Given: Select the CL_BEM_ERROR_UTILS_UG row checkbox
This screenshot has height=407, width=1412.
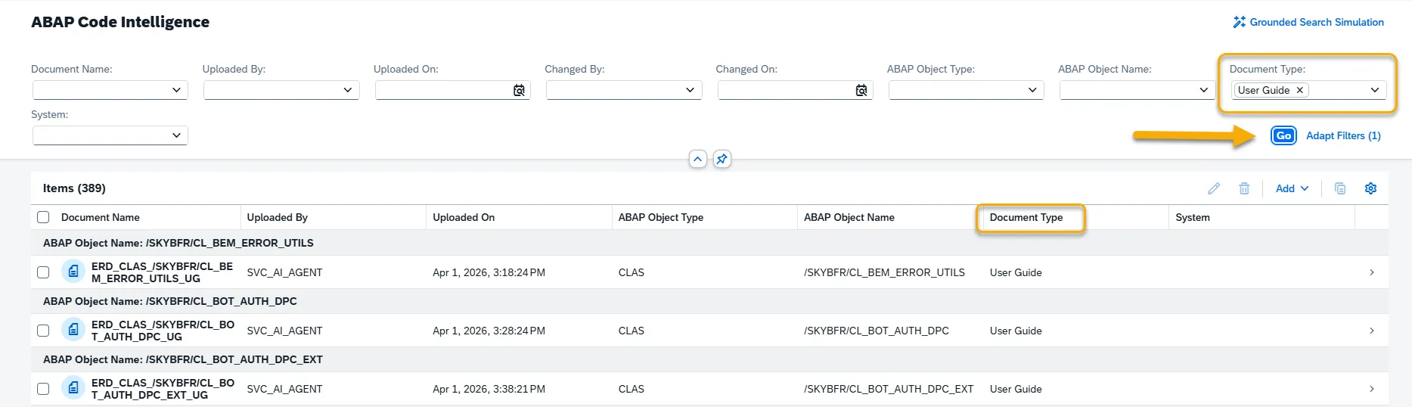Looking at the screenshot, I should [43, 272].
